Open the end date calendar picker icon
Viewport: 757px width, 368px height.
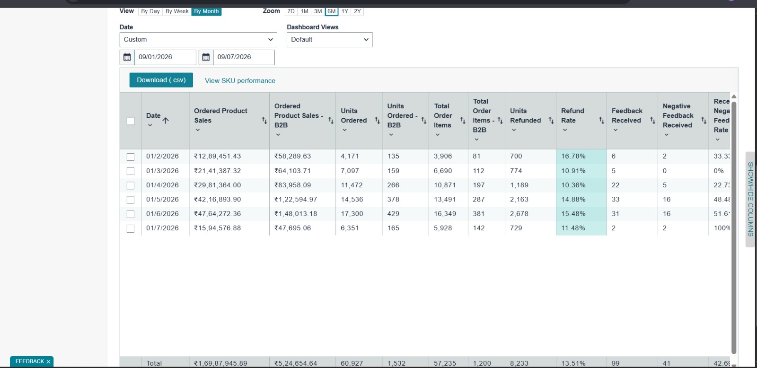click(x=206, y=57)
